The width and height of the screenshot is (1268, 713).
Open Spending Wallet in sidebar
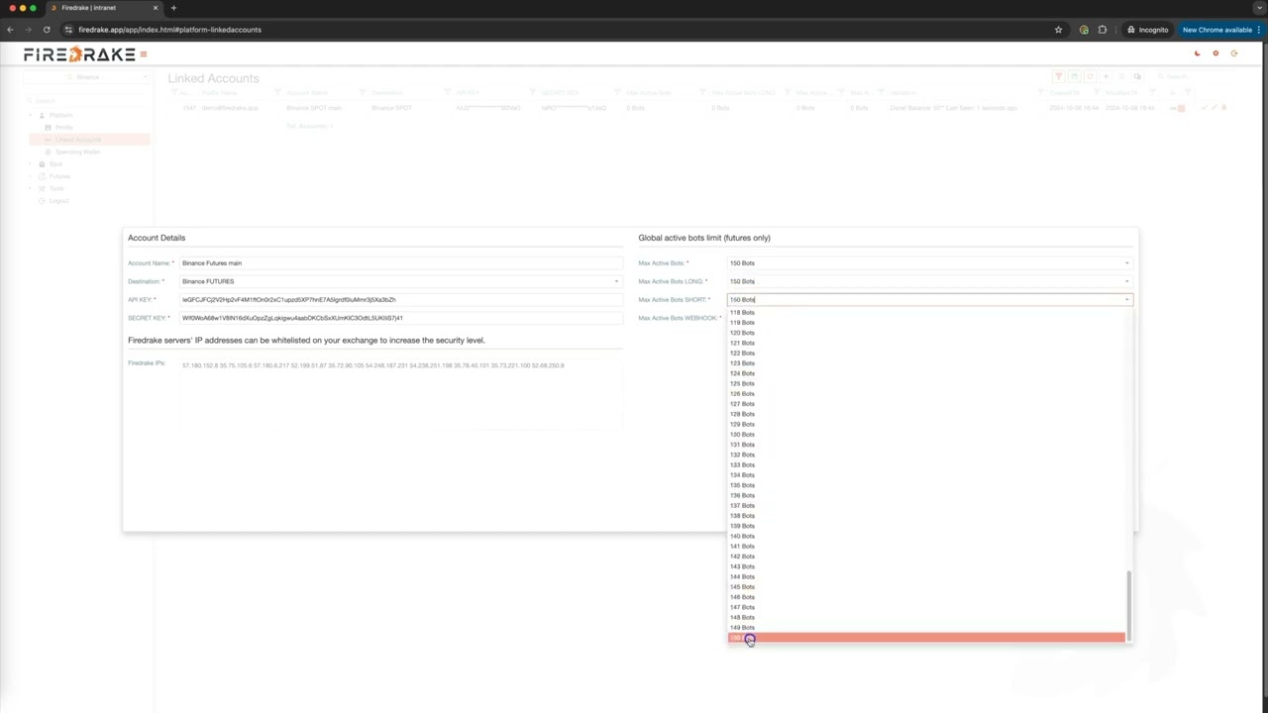click(x=77, y=152)
